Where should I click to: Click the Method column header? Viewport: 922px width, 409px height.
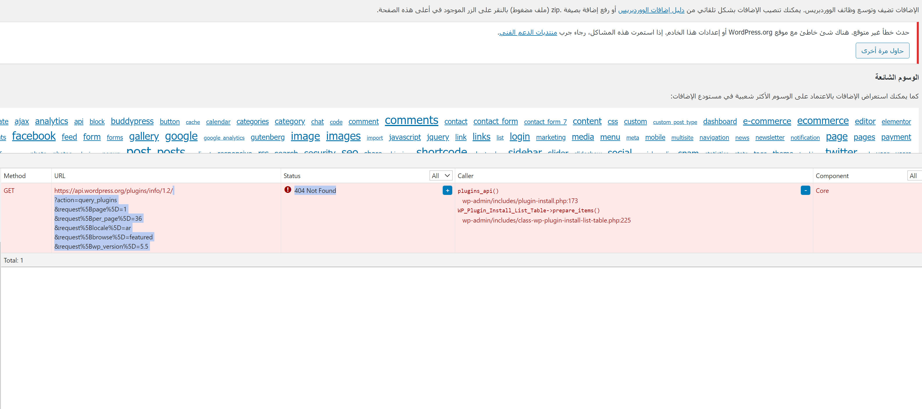point(15,176)
